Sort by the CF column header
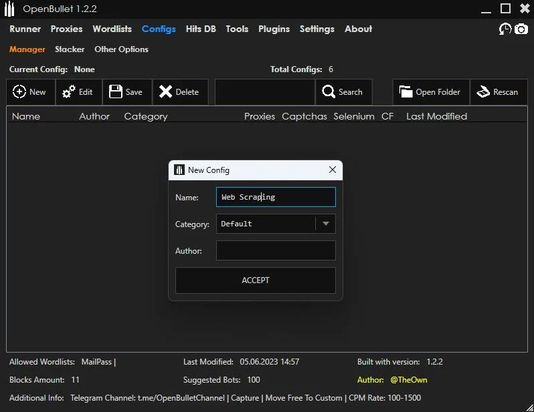The height and width of the screenshot is (412, 534). [387, 116]
